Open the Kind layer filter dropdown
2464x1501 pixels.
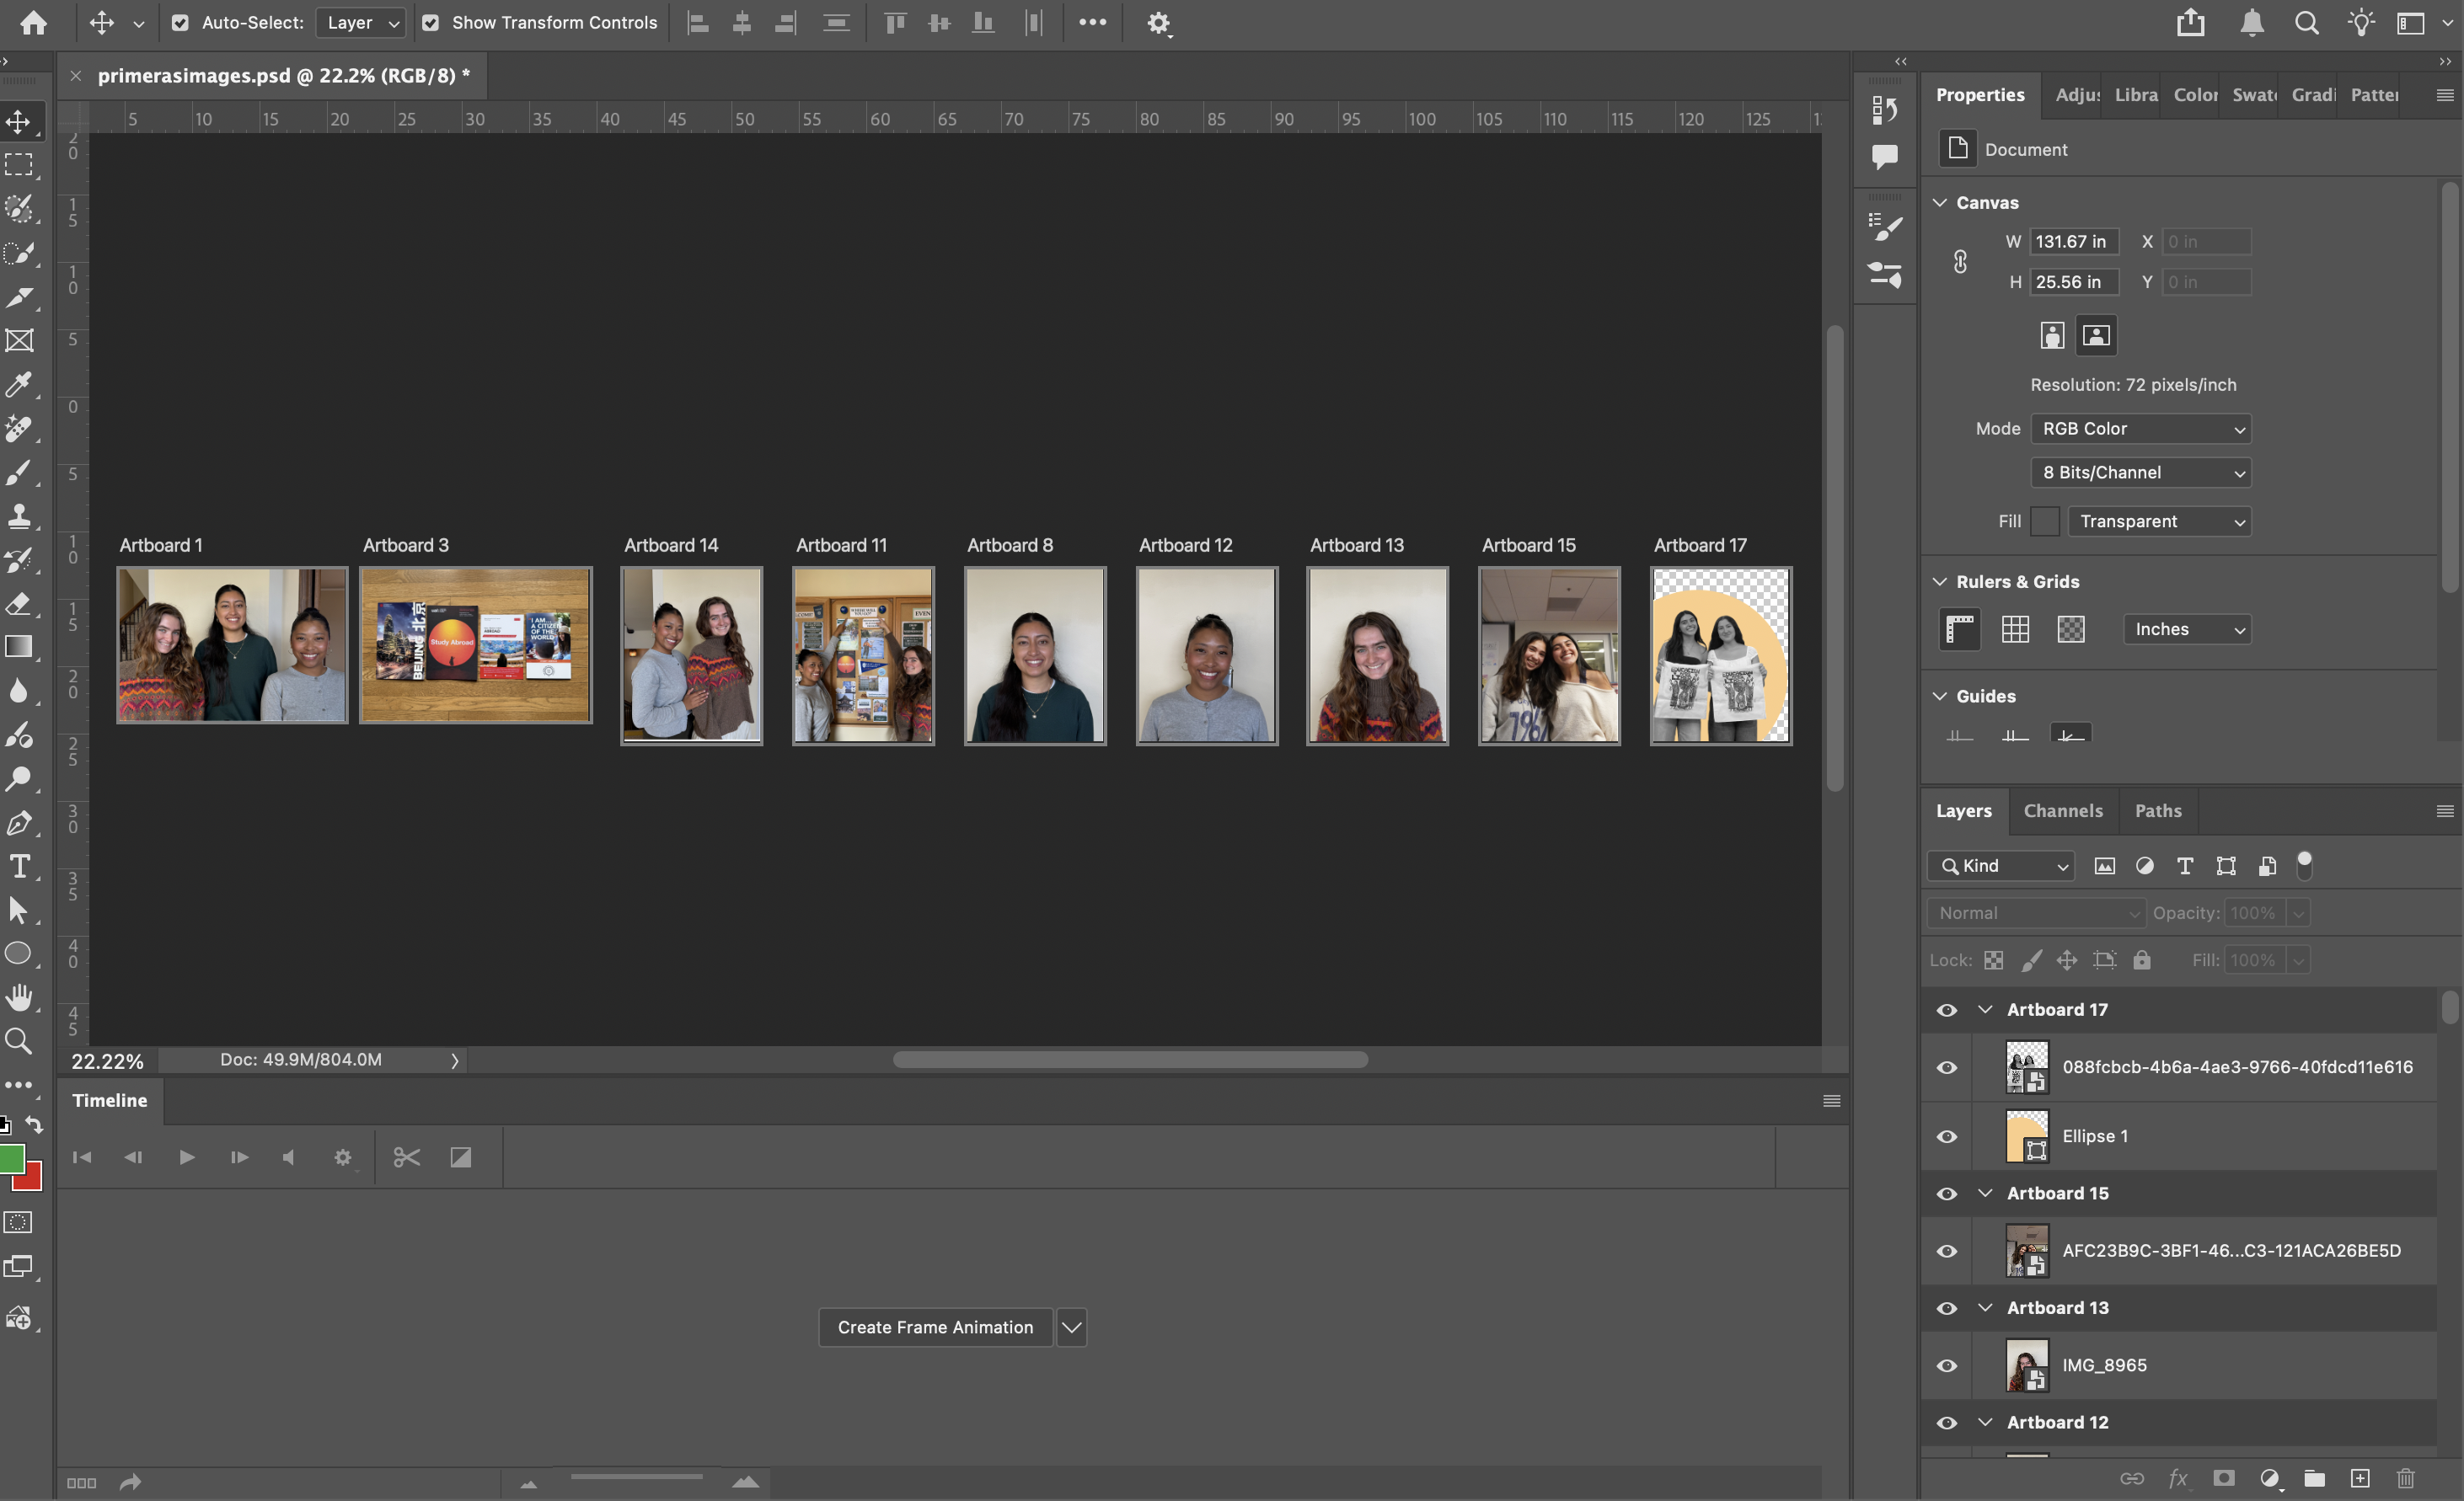tap(2001, 867)
